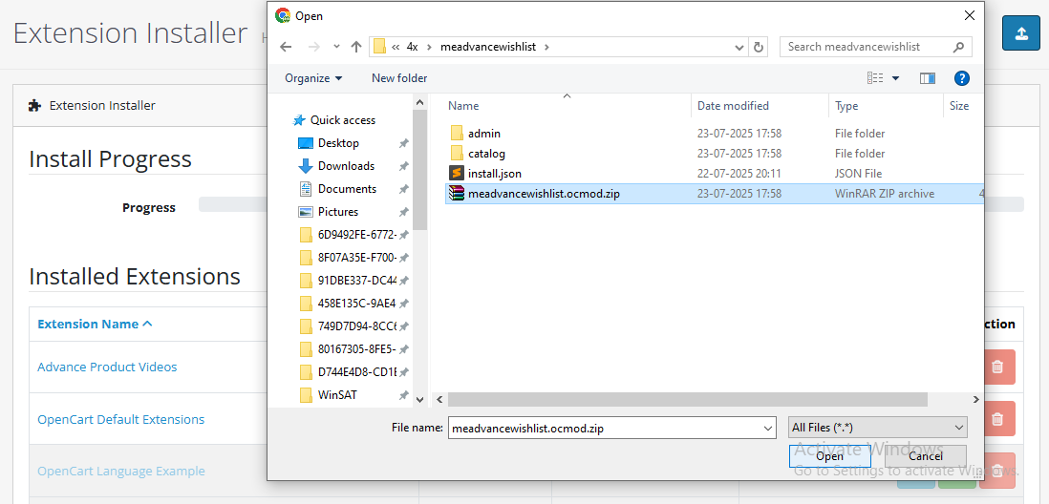
Task: Click blue upload button in Extension Installer
Action: (x=1021, y=32)
